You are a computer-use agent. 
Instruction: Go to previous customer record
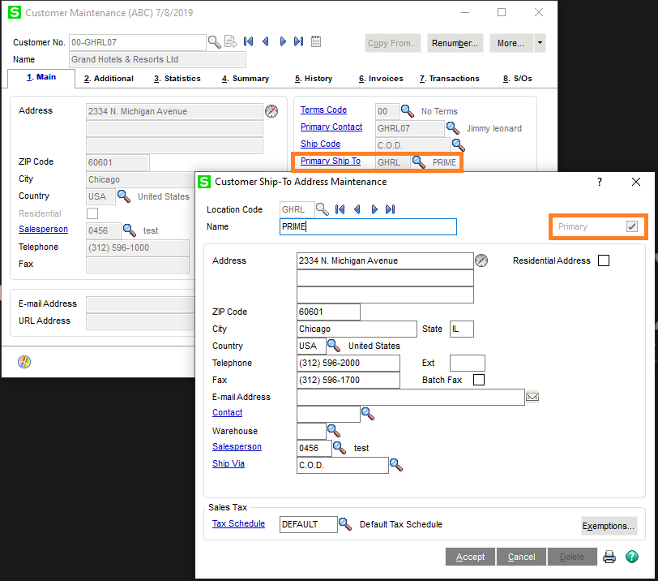click(x=265, y=41)
